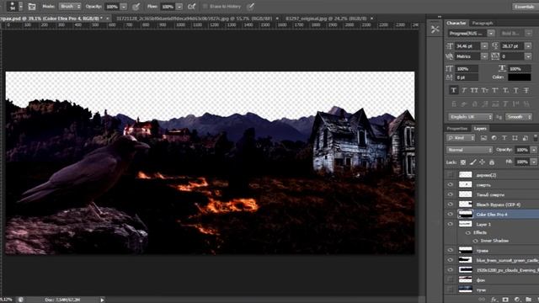
Task: Filter layers by smart objects icon
Action: [525, 138]
